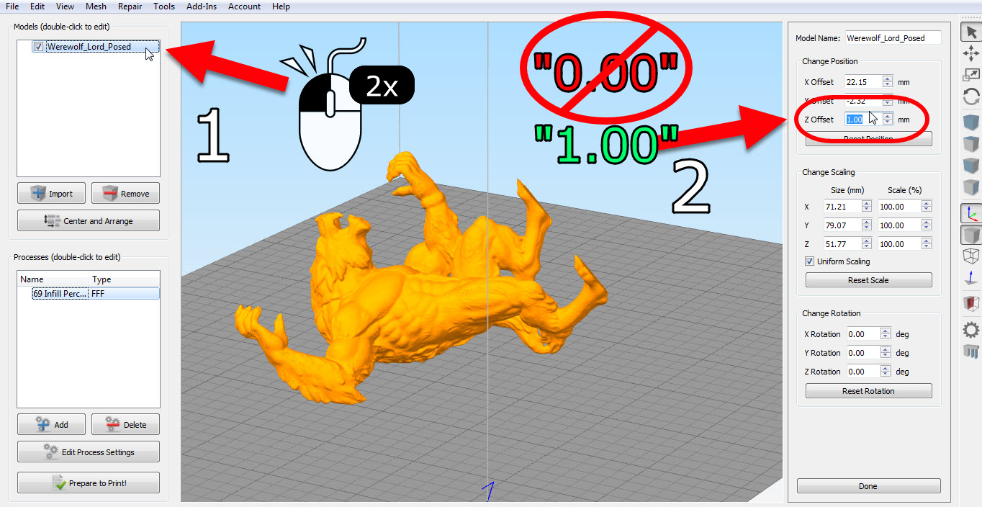982x507 pixels.
Task: Click the Done button
Action: 868,486
